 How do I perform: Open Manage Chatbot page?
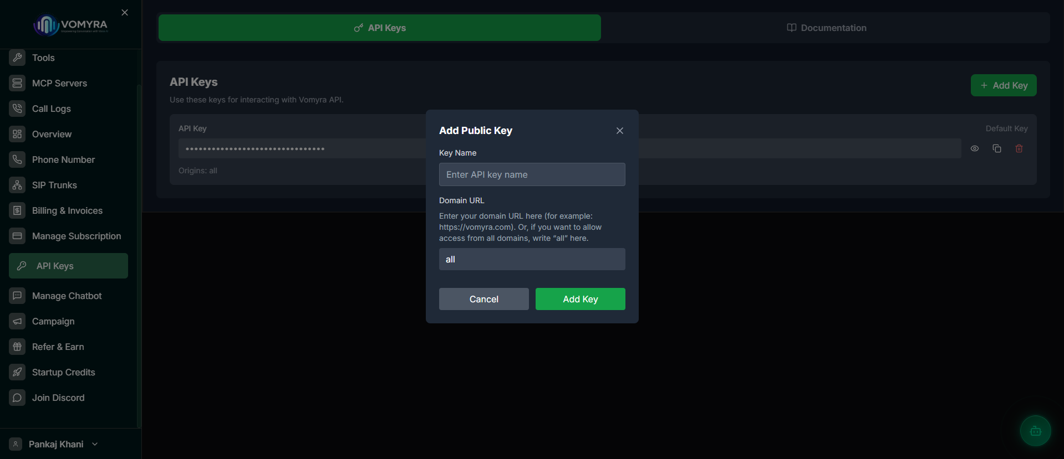[68, 296]
